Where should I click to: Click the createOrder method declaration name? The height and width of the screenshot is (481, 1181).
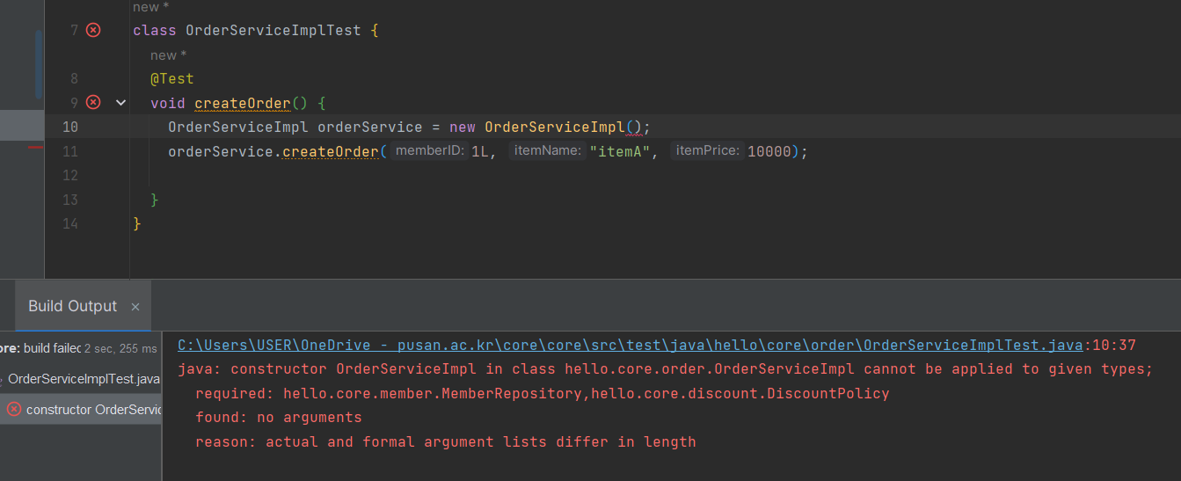(243, 103)
